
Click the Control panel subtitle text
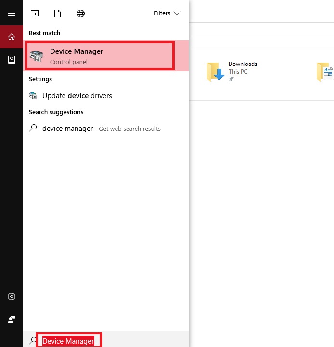[x=69, y=62]
